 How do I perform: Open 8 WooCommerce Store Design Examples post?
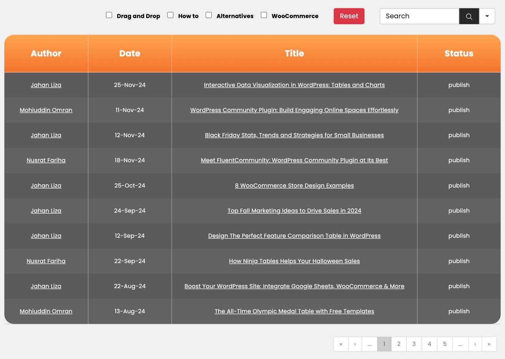[x=294, y=185]
